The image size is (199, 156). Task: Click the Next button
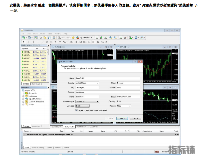122,118
